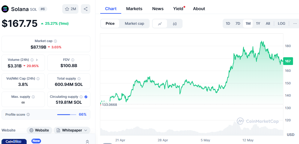The width and height of the screenshot is (299, 144).
Task: Expand the Whitepaper dropdown
Action: tap(86, 130)
